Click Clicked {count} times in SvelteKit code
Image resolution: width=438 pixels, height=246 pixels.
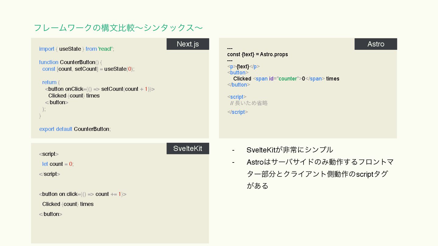point(68,204)
